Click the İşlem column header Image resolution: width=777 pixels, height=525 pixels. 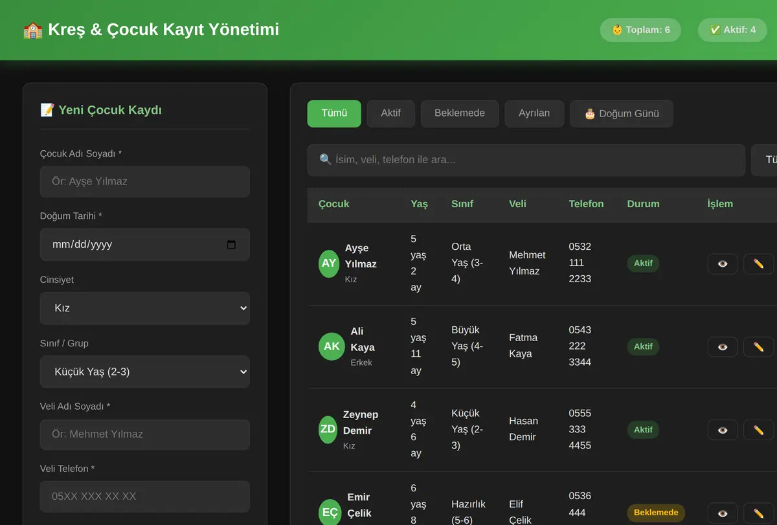point(720,204)
